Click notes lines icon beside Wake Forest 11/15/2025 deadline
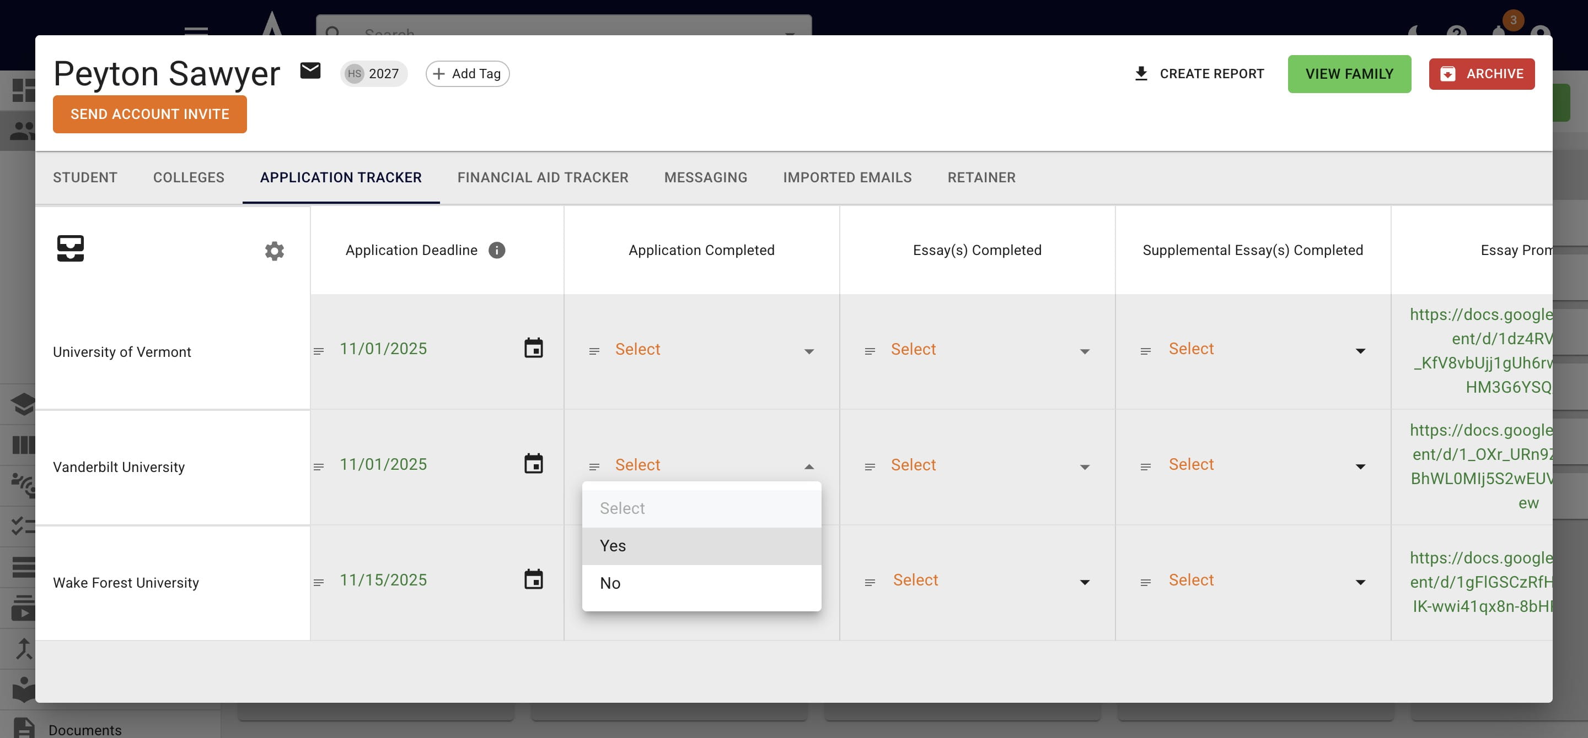This screenshot has width=1588, height=738. pos(319,582)
